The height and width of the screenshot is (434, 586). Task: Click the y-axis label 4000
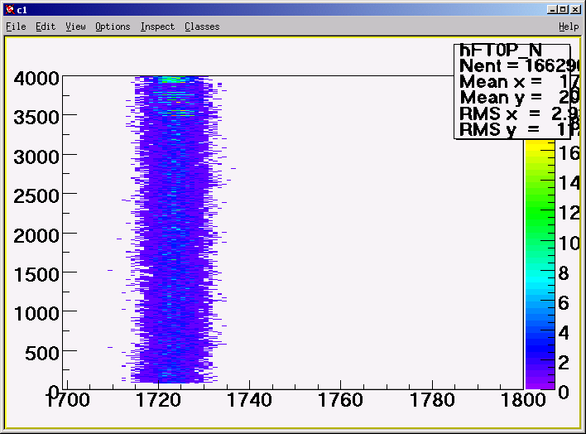(x=36, y=79)
